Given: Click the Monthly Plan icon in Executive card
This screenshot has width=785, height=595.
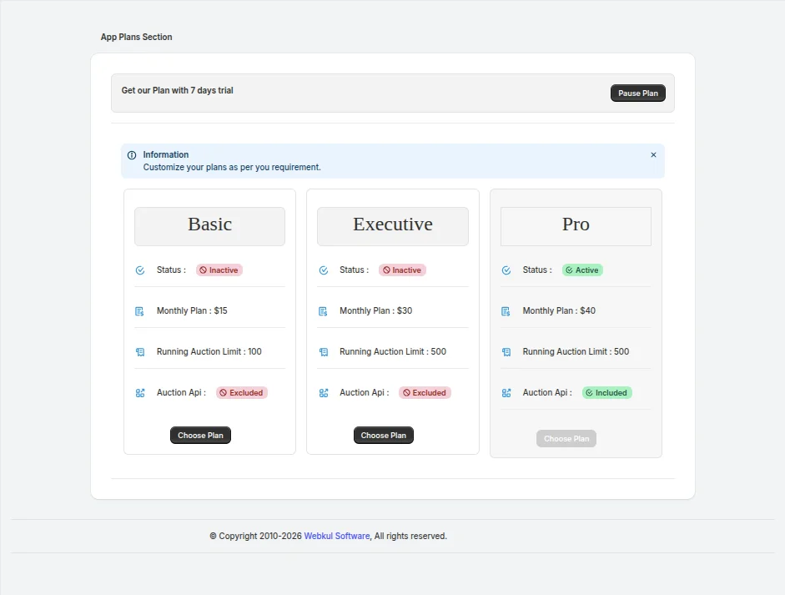Looking at the screenshot, I should [323, 311].
